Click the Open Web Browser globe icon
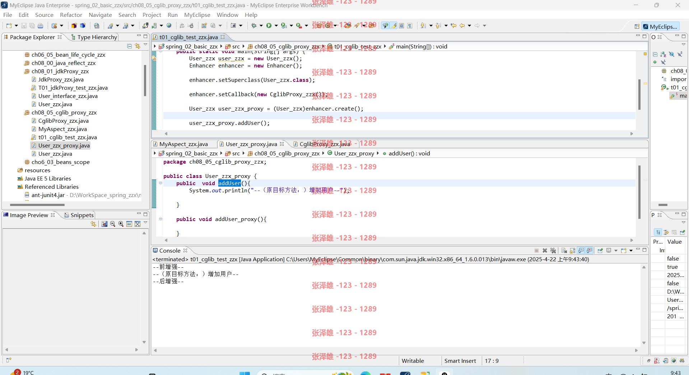This screenshot has width=689, height=375. (169, 25)
